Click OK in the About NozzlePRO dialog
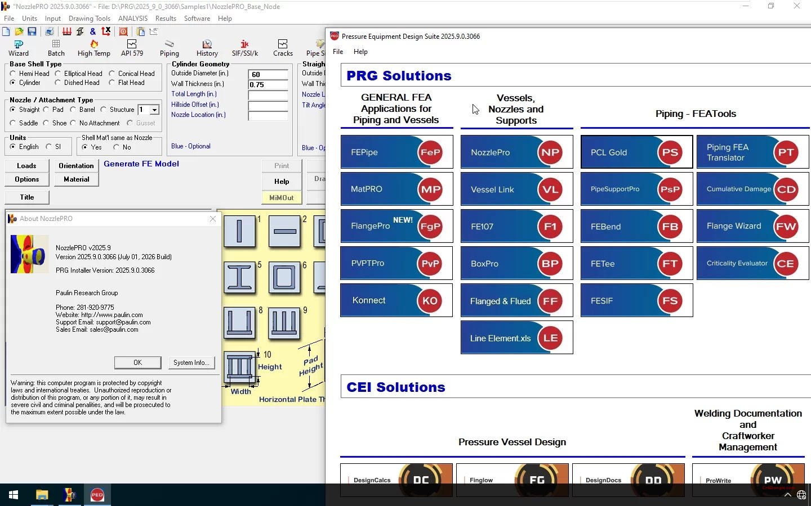Image resolution: width=811 pixels, height=506 pixels. (138, 363)
